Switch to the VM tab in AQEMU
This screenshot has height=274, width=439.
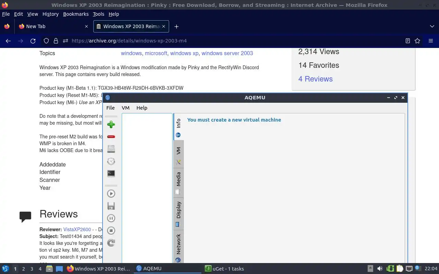coord(178,154)
